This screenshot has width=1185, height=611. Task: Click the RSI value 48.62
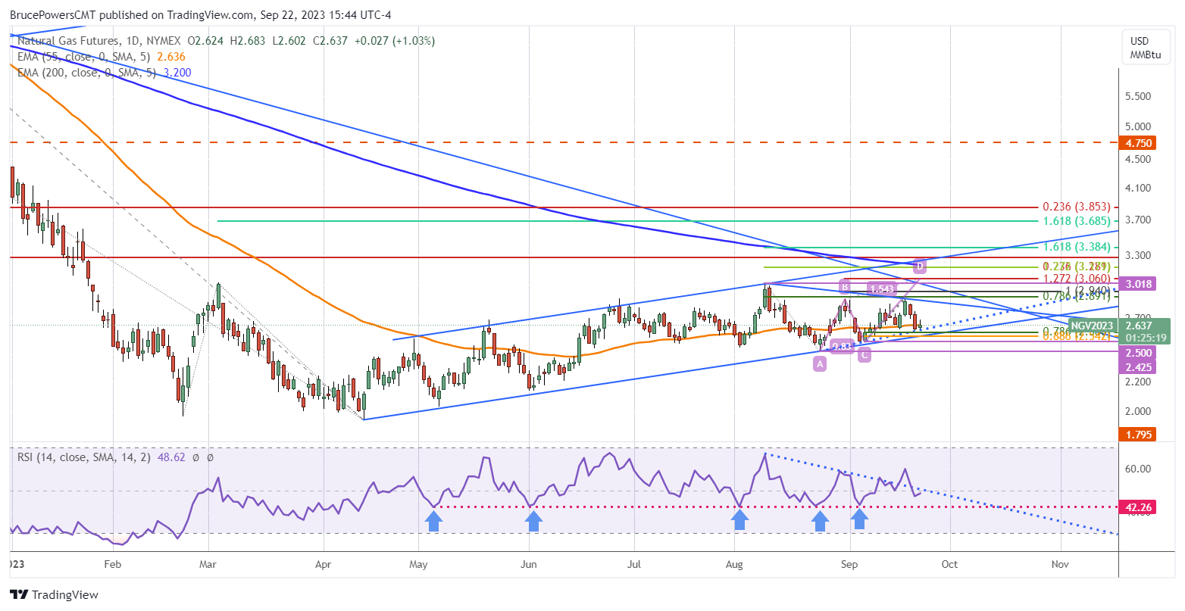tap(171, 458)
